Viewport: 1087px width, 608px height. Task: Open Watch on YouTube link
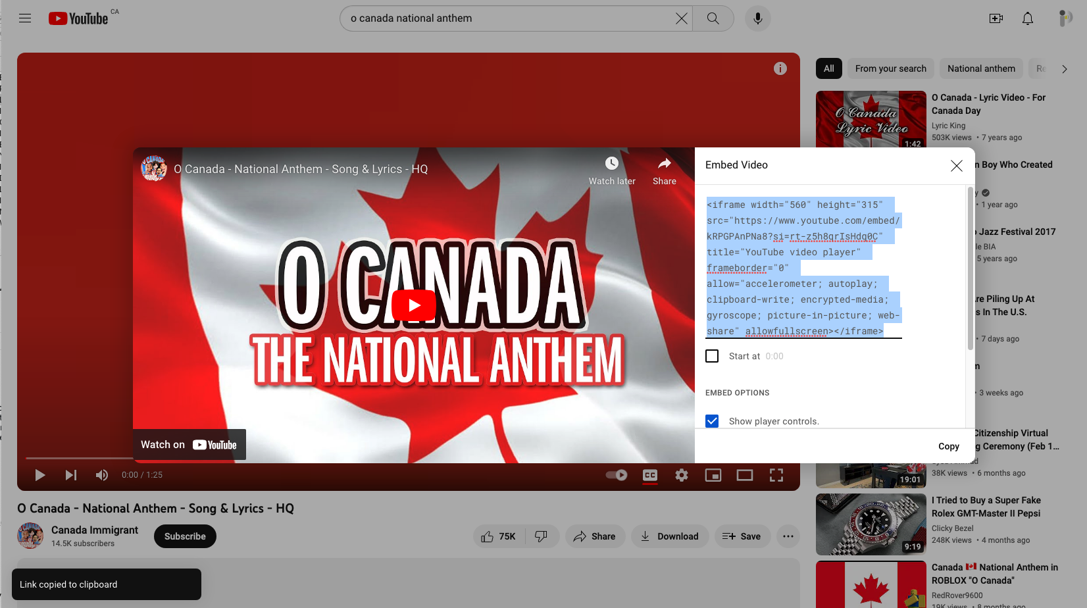coord(190,445)
